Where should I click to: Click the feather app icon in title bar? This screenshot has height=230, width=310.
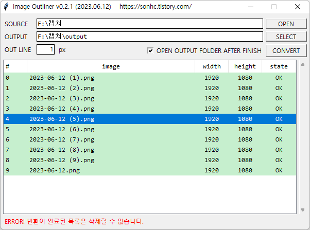tap(6, 7)
